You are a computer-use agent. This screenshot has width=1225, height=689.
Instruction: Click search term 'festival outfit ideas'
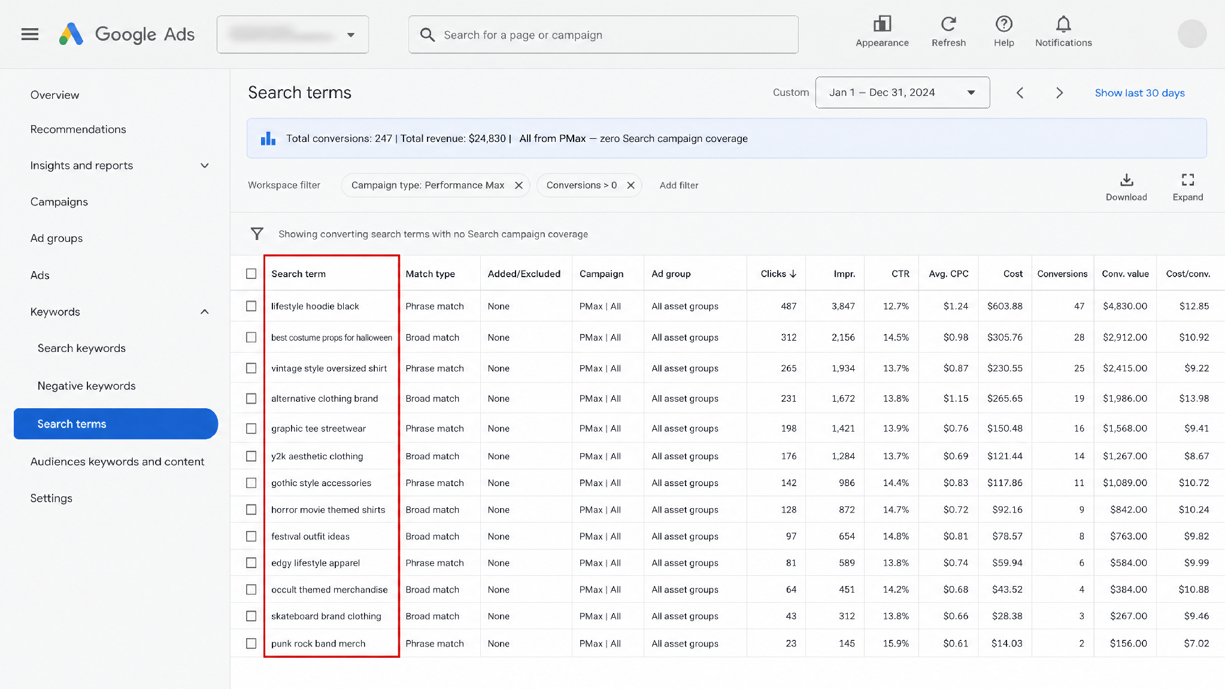(310, 536)
